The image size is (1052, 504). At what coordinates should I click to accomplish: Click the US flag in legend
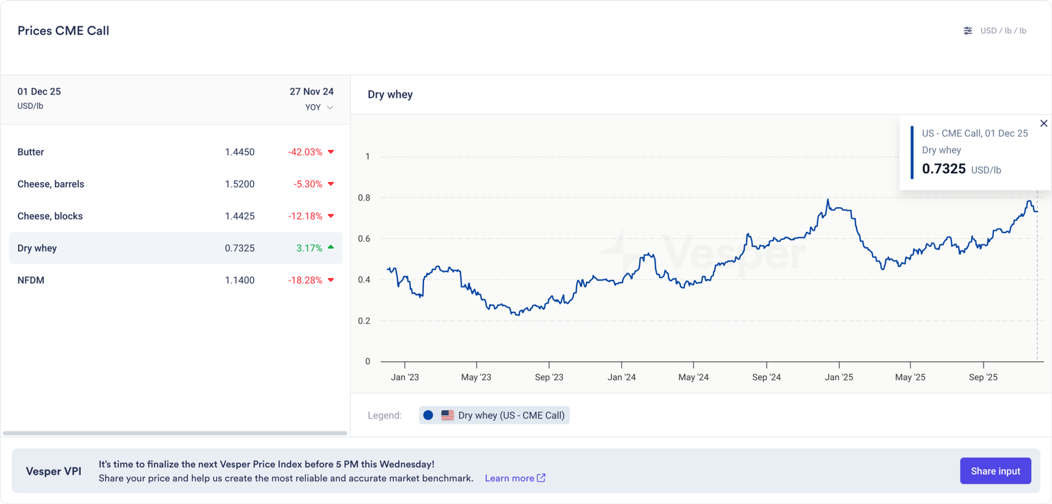pos(448,415)
